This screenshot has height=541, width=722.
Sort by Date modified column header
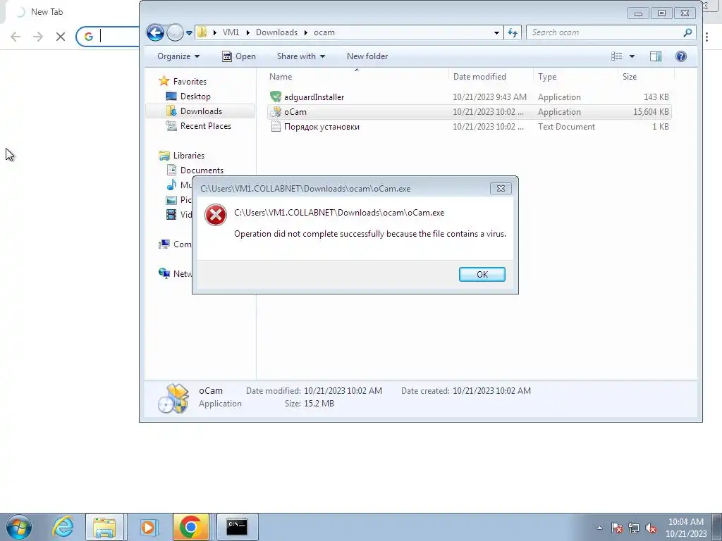tap(491, 76)
